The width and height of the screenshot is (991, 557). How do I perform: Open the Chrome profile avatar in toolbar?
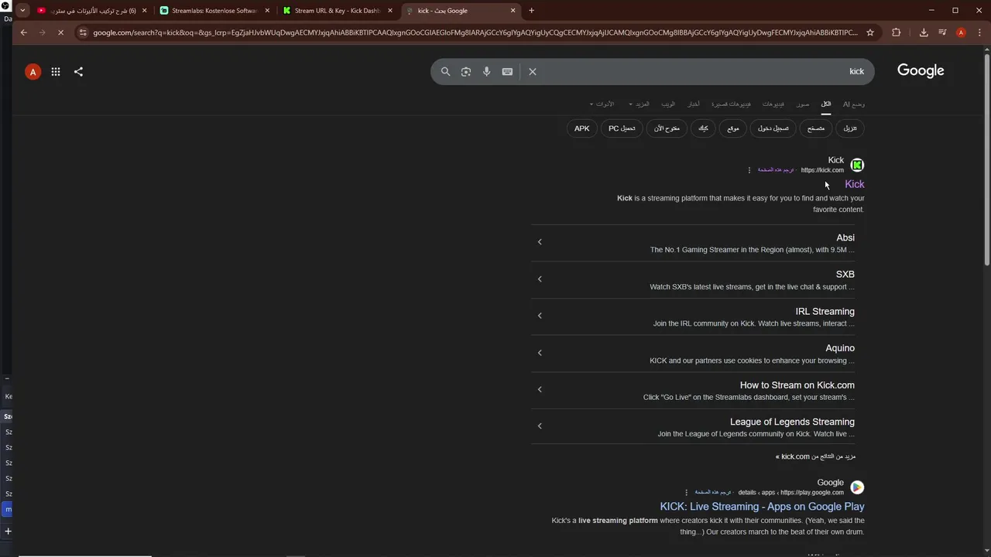tap(961, 32)
